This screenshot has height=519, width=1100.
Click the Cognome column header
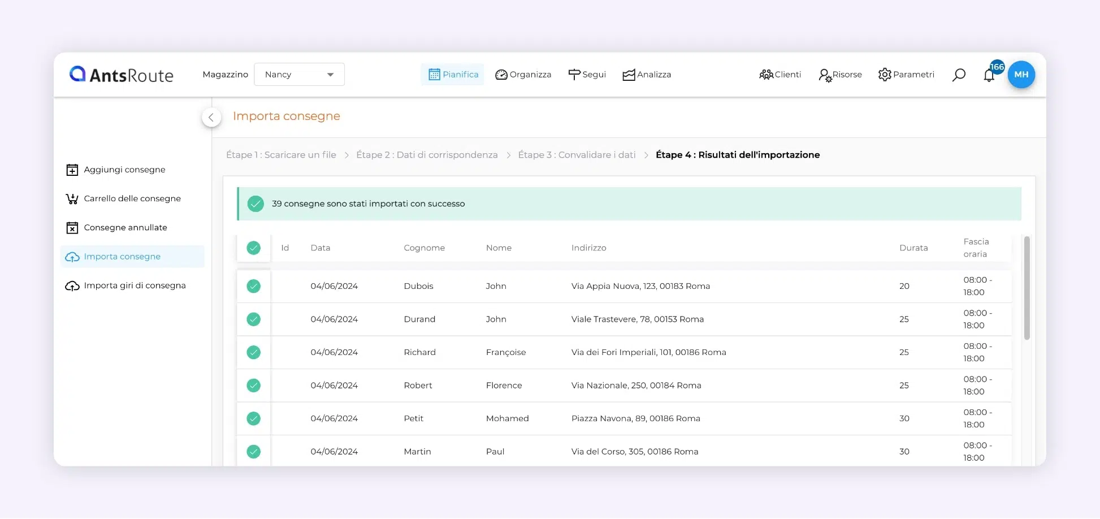point(425,248)
